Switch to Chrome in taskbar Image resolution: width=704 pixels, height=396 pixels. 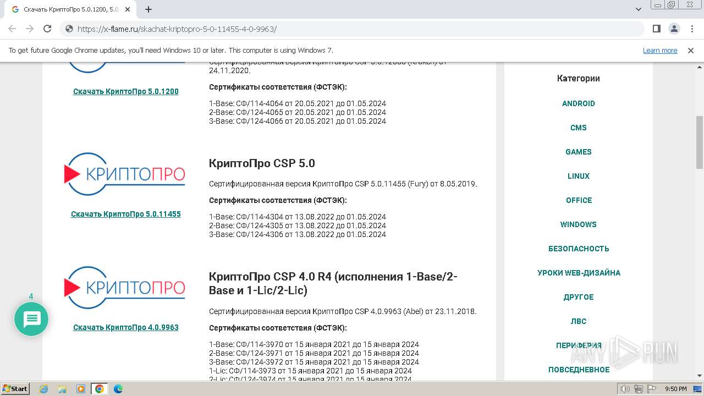(100, 389)
